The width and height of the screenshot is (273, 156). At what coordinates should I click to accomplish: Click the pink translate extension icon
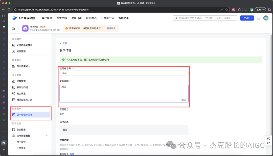pos(234,10)
